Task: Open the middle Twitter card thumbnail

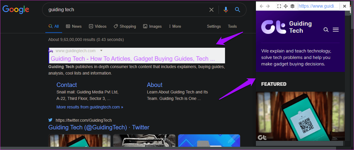Action: [x=144, y=140]
